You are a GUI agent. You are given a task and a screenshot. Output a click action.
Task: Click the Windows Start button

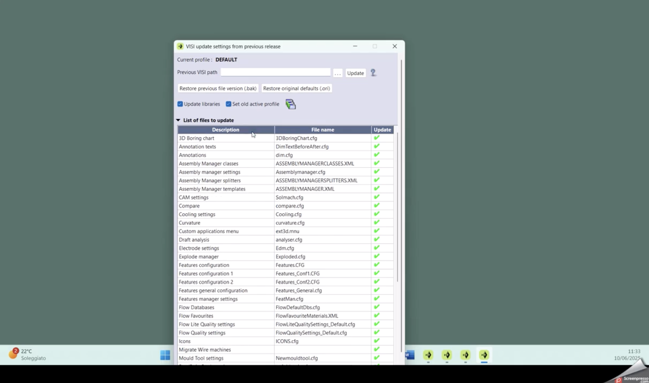tap(165, 355)
